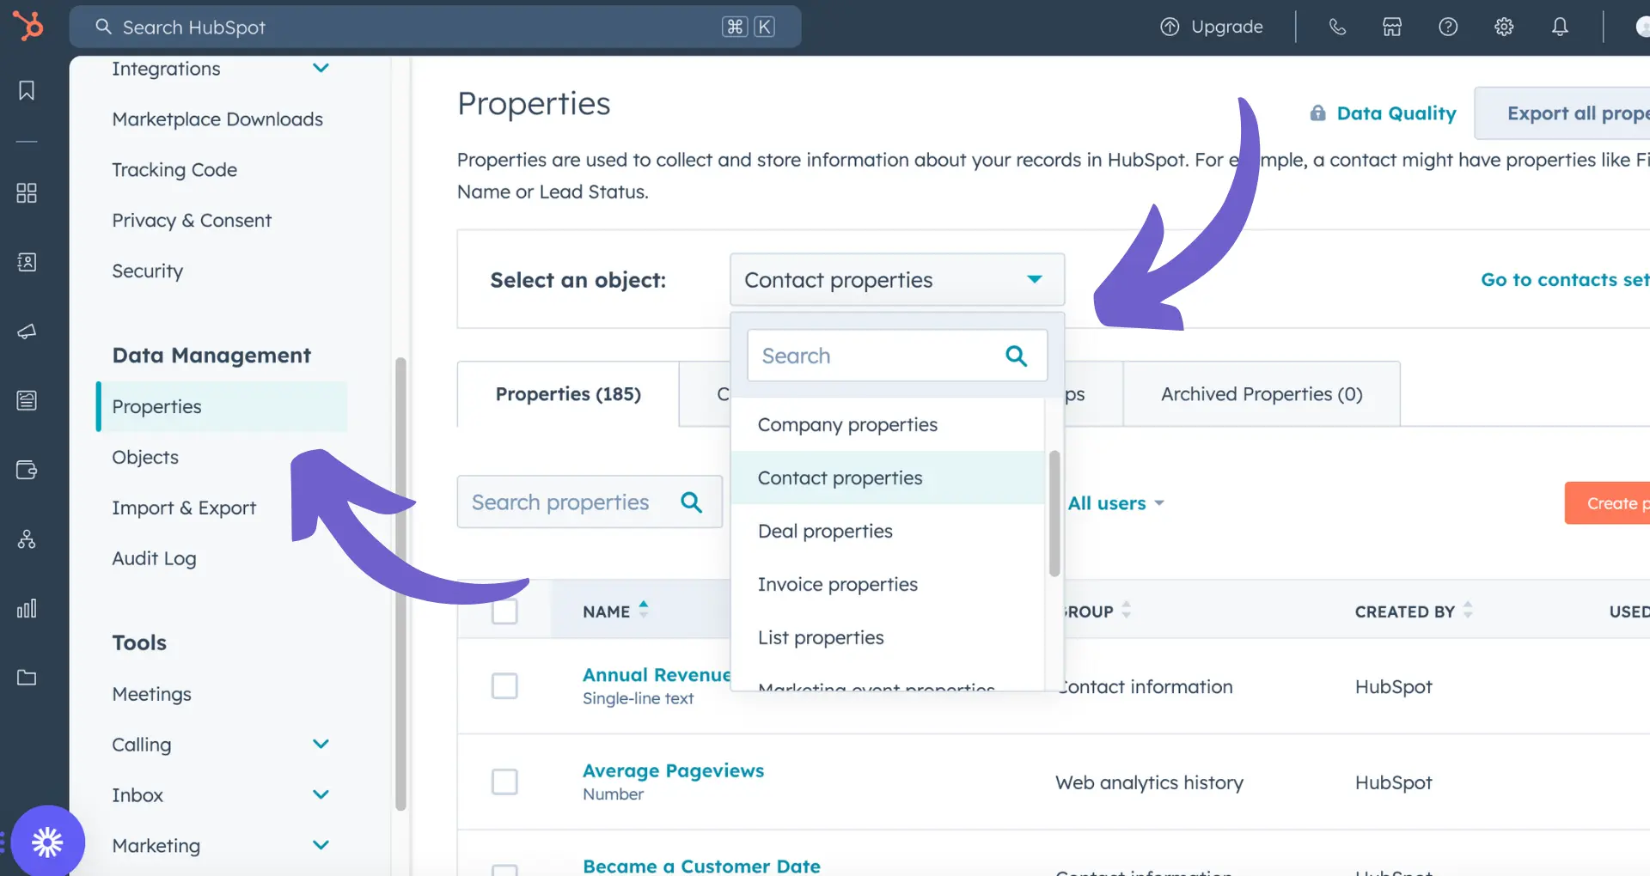Open Security settings in sidebar
Screen dimensions: 1650x876
(x=148, y=271)
